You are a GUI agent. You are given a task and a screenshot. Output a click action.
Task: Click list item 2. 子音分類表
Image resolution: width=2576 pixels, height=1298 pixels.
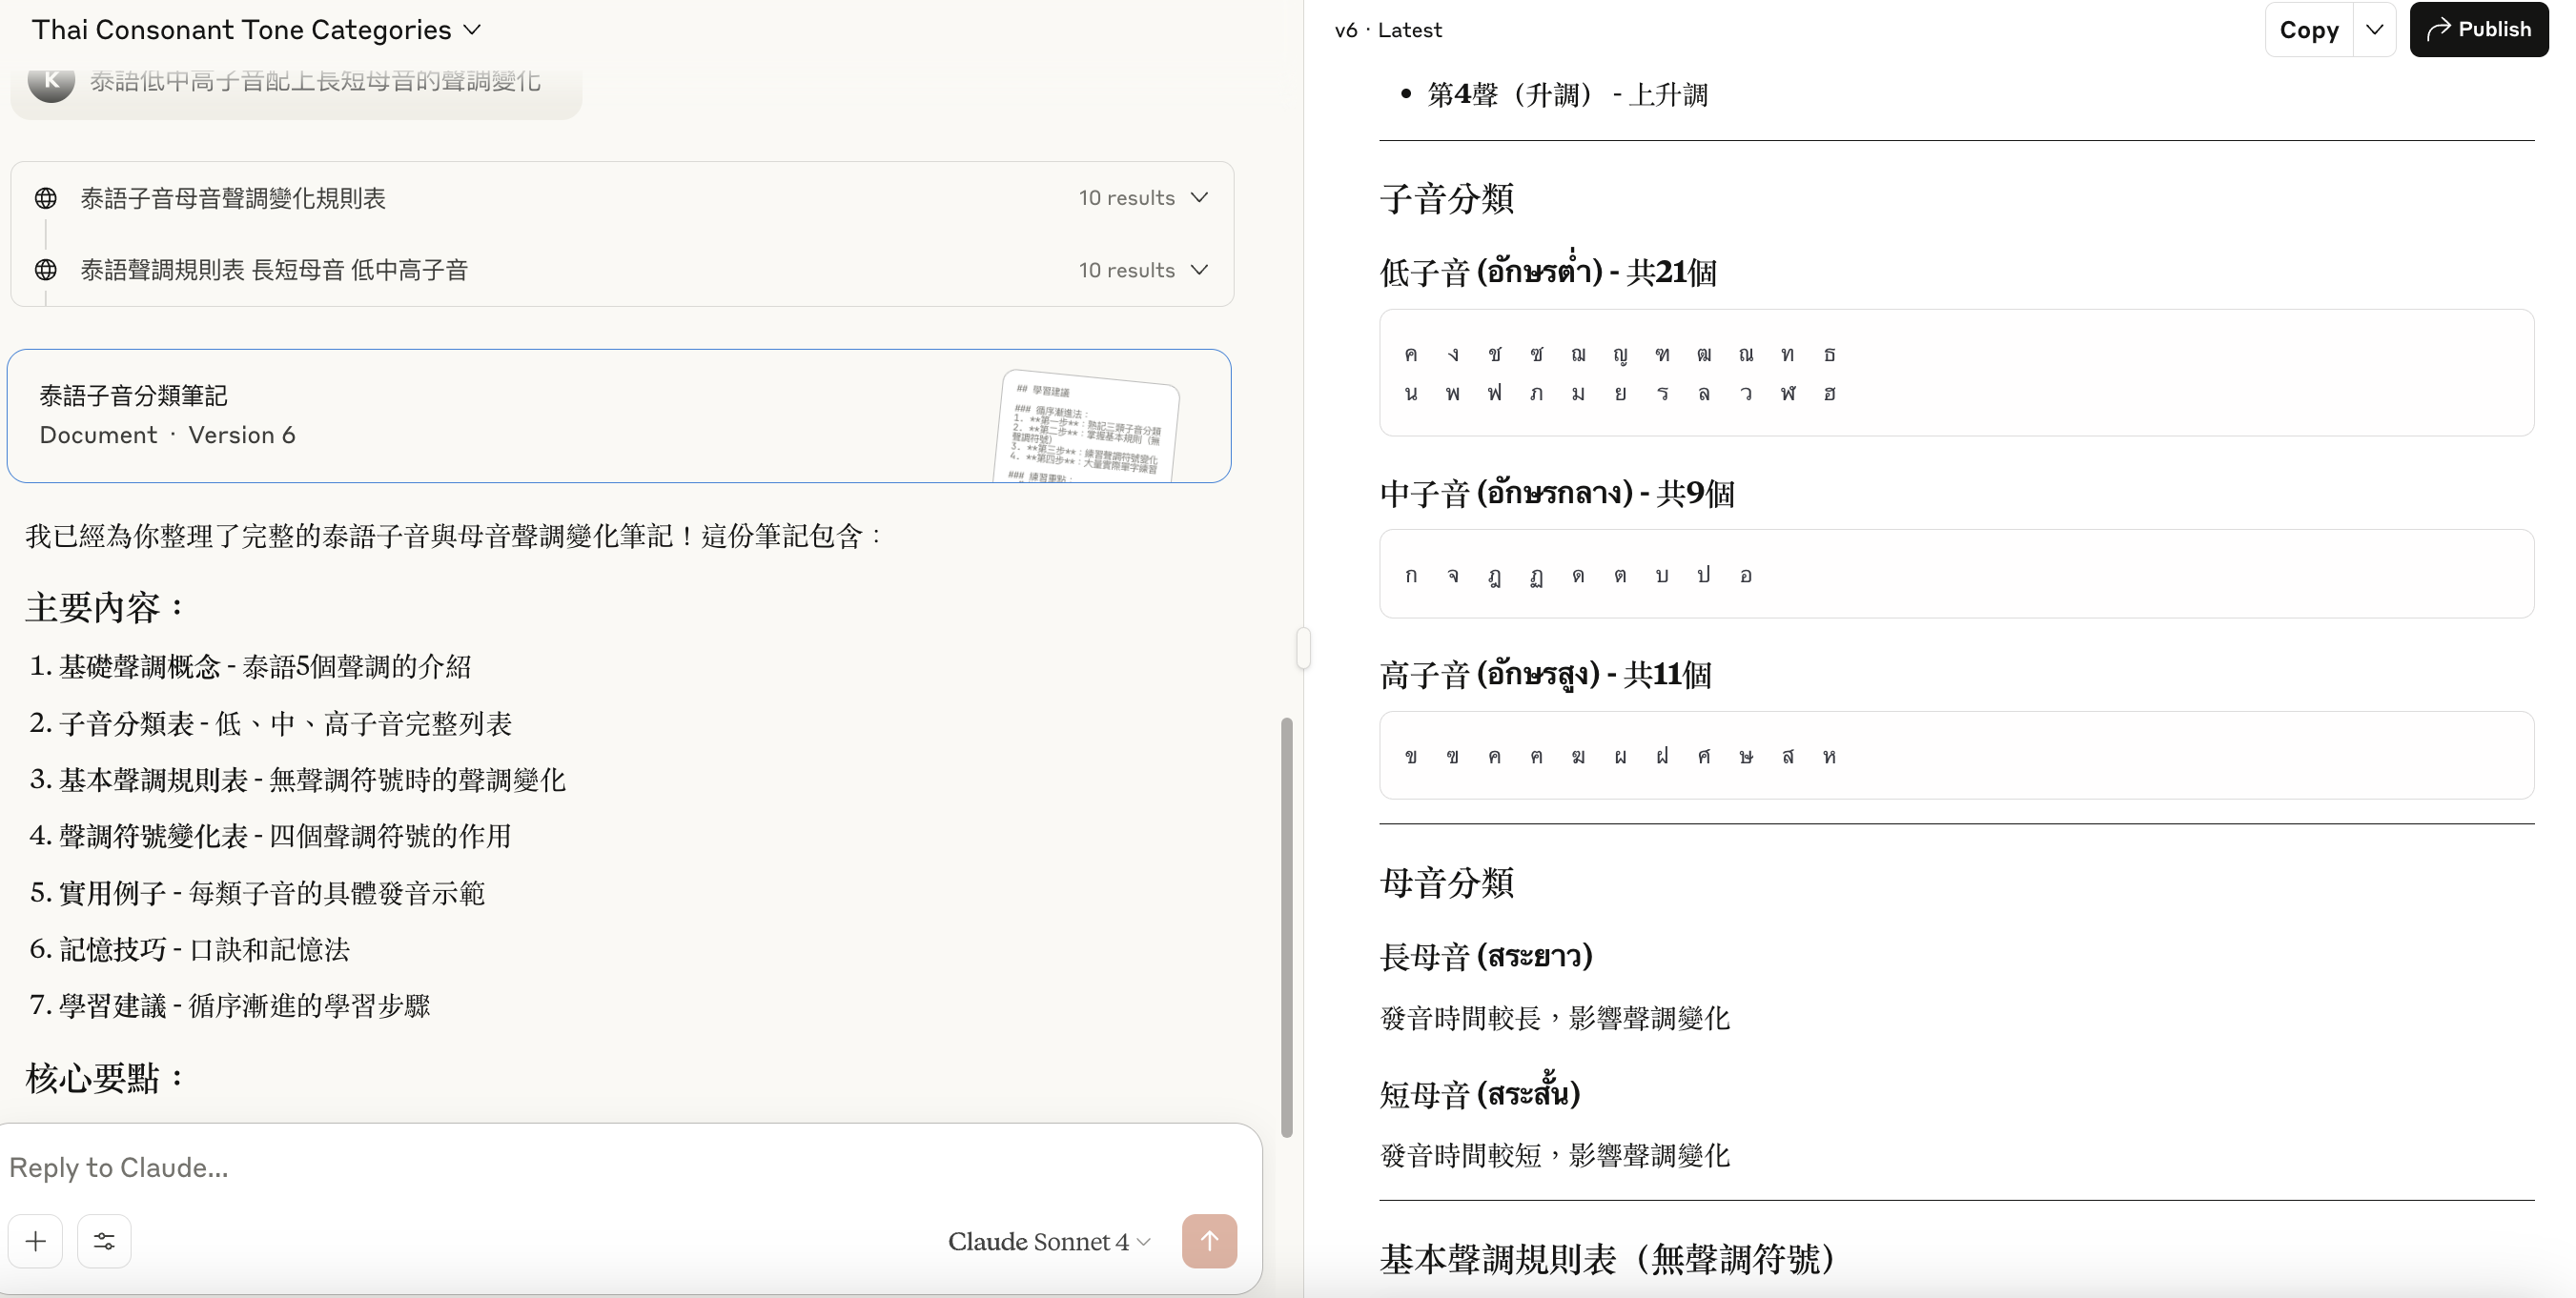(x=270, y=723)
